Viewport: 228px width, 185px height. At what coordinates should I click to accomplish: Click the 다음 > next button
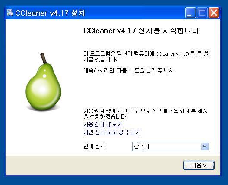tap(199, 165)
